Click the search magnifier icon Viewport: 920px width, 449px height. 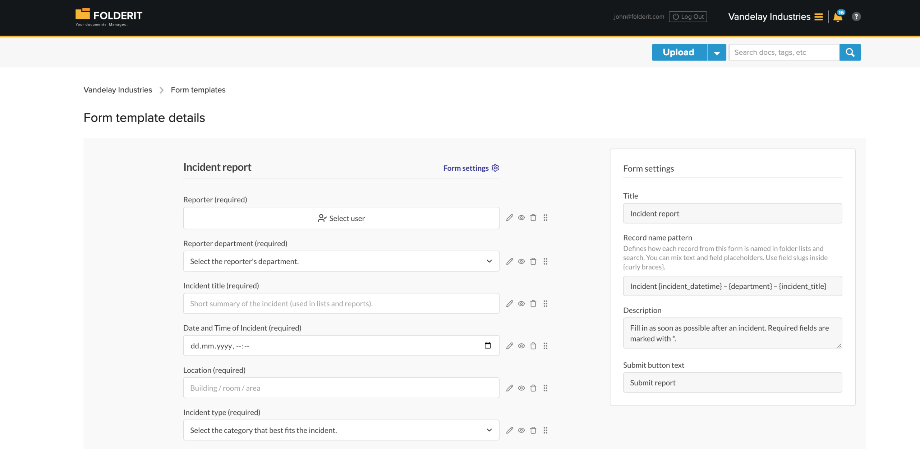pos(850,52)
